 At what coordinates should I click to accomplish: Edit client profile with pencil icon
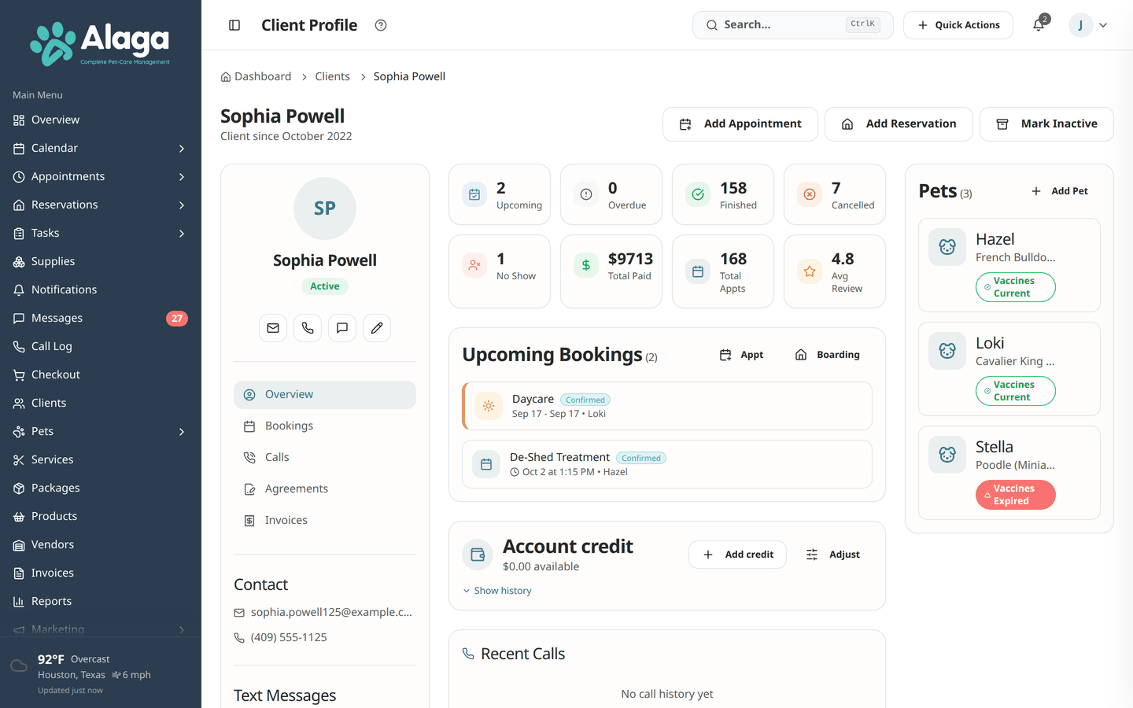coord(377,328)
